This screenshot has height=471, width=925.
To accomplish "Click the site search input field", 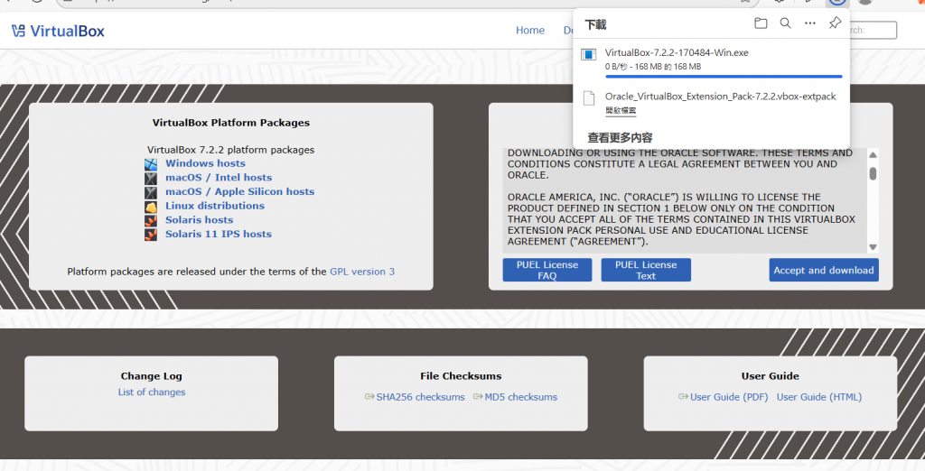I will tap(872, 30).
